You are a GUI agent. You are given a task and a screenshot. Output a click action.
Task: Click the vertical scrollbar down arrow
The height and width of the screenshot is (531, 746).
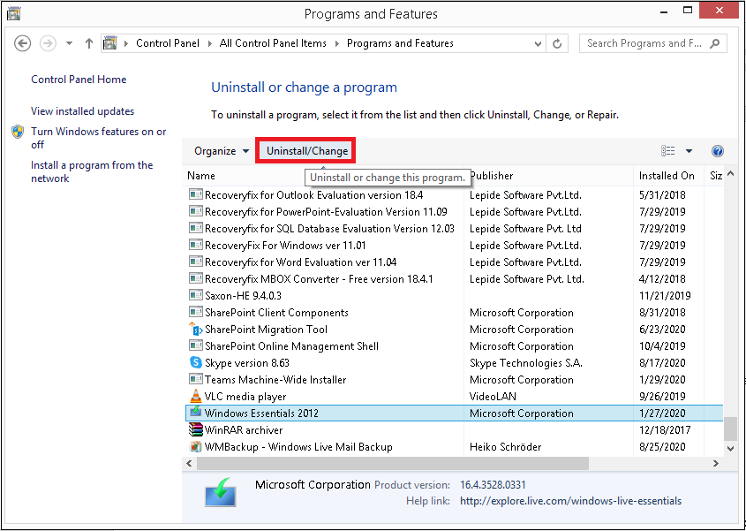[x=730, y=448]
